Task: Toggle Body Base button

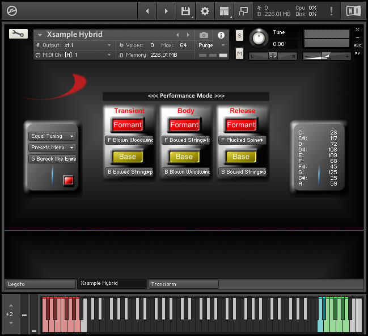Action: pos(184,157)
